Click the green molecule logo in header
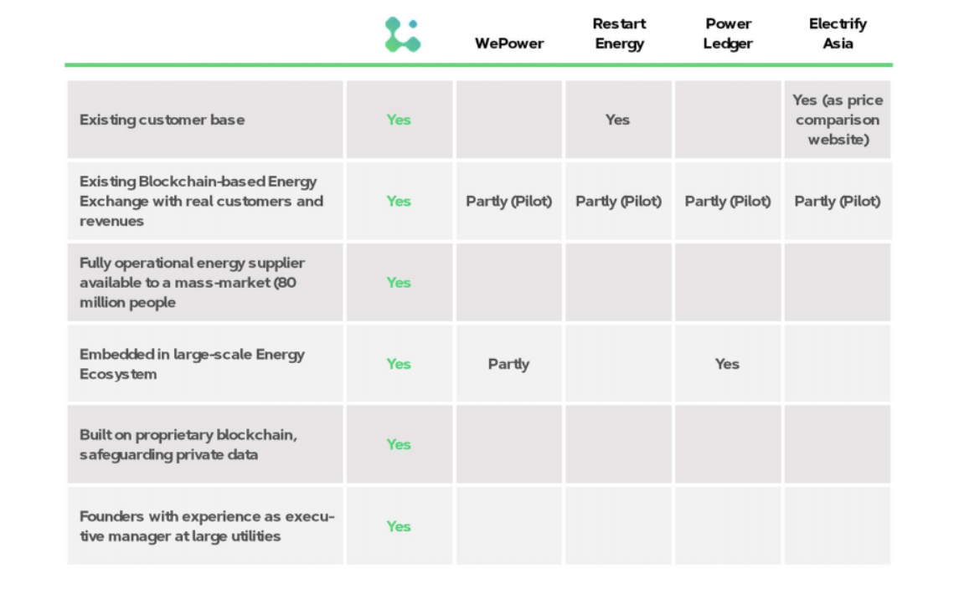 [x=403, y=34]
